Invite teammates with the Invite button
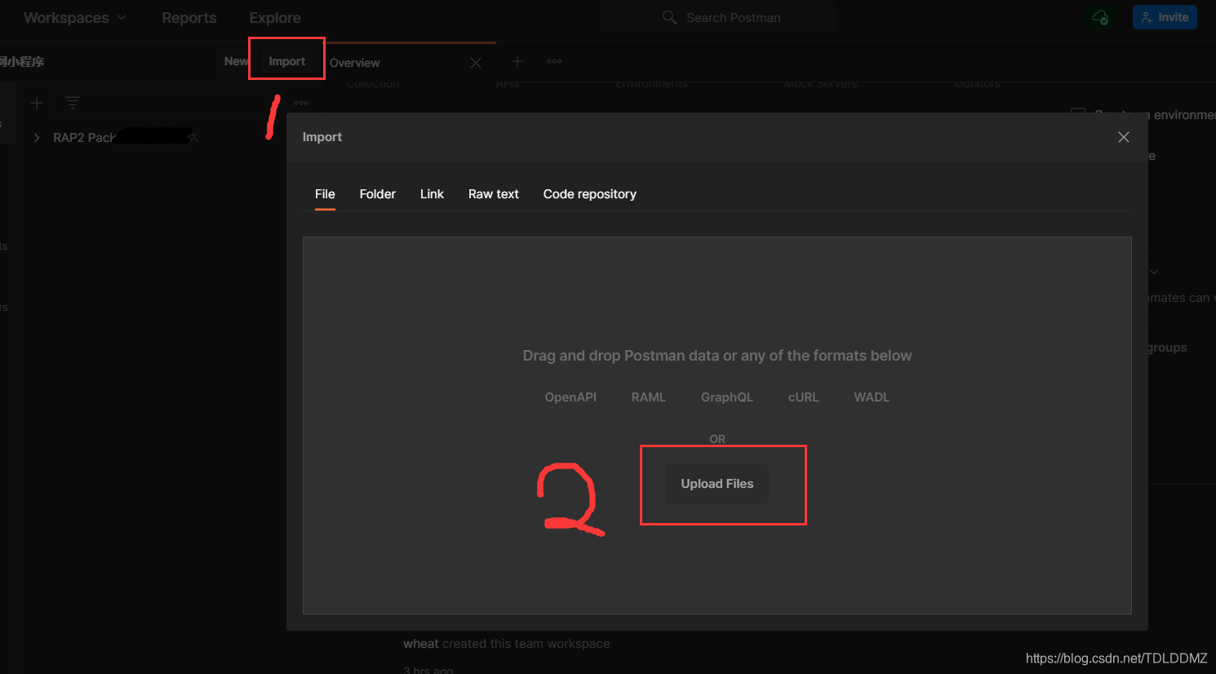Viewport: 1216px width, 674px height. pos(1165,17)
